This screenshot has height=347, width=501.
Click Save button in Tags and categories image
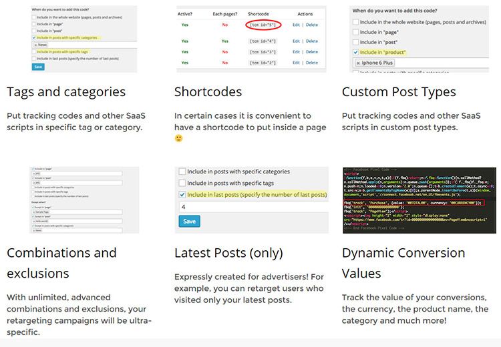tap(38, 67)
